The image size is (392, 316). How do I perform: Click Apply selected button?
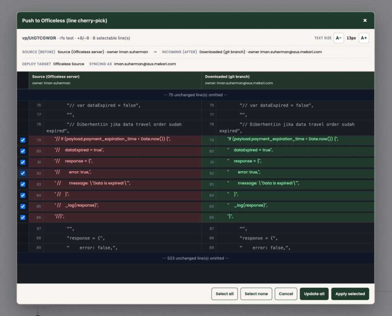pyautogui.click(x=350, y=294)
